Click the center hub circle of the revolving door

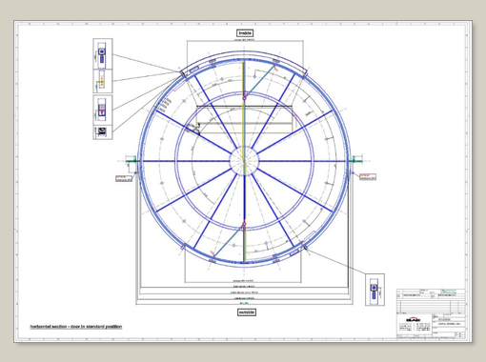click(x=244, y=161)
